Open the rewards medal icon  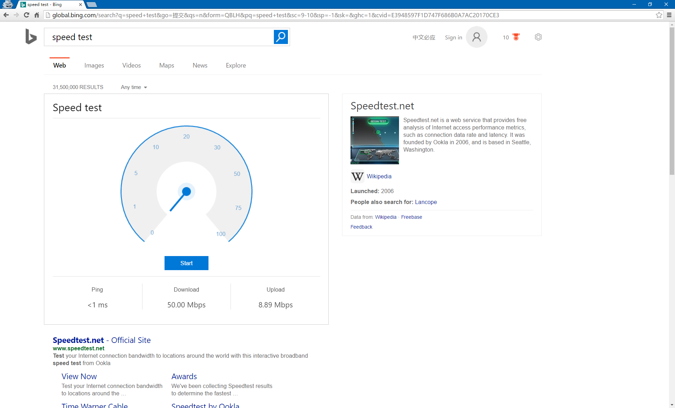tap(516, 37)
